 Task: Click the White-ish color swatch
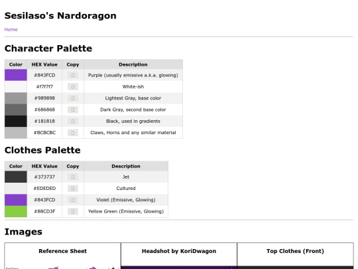click(x=16, y=87)
